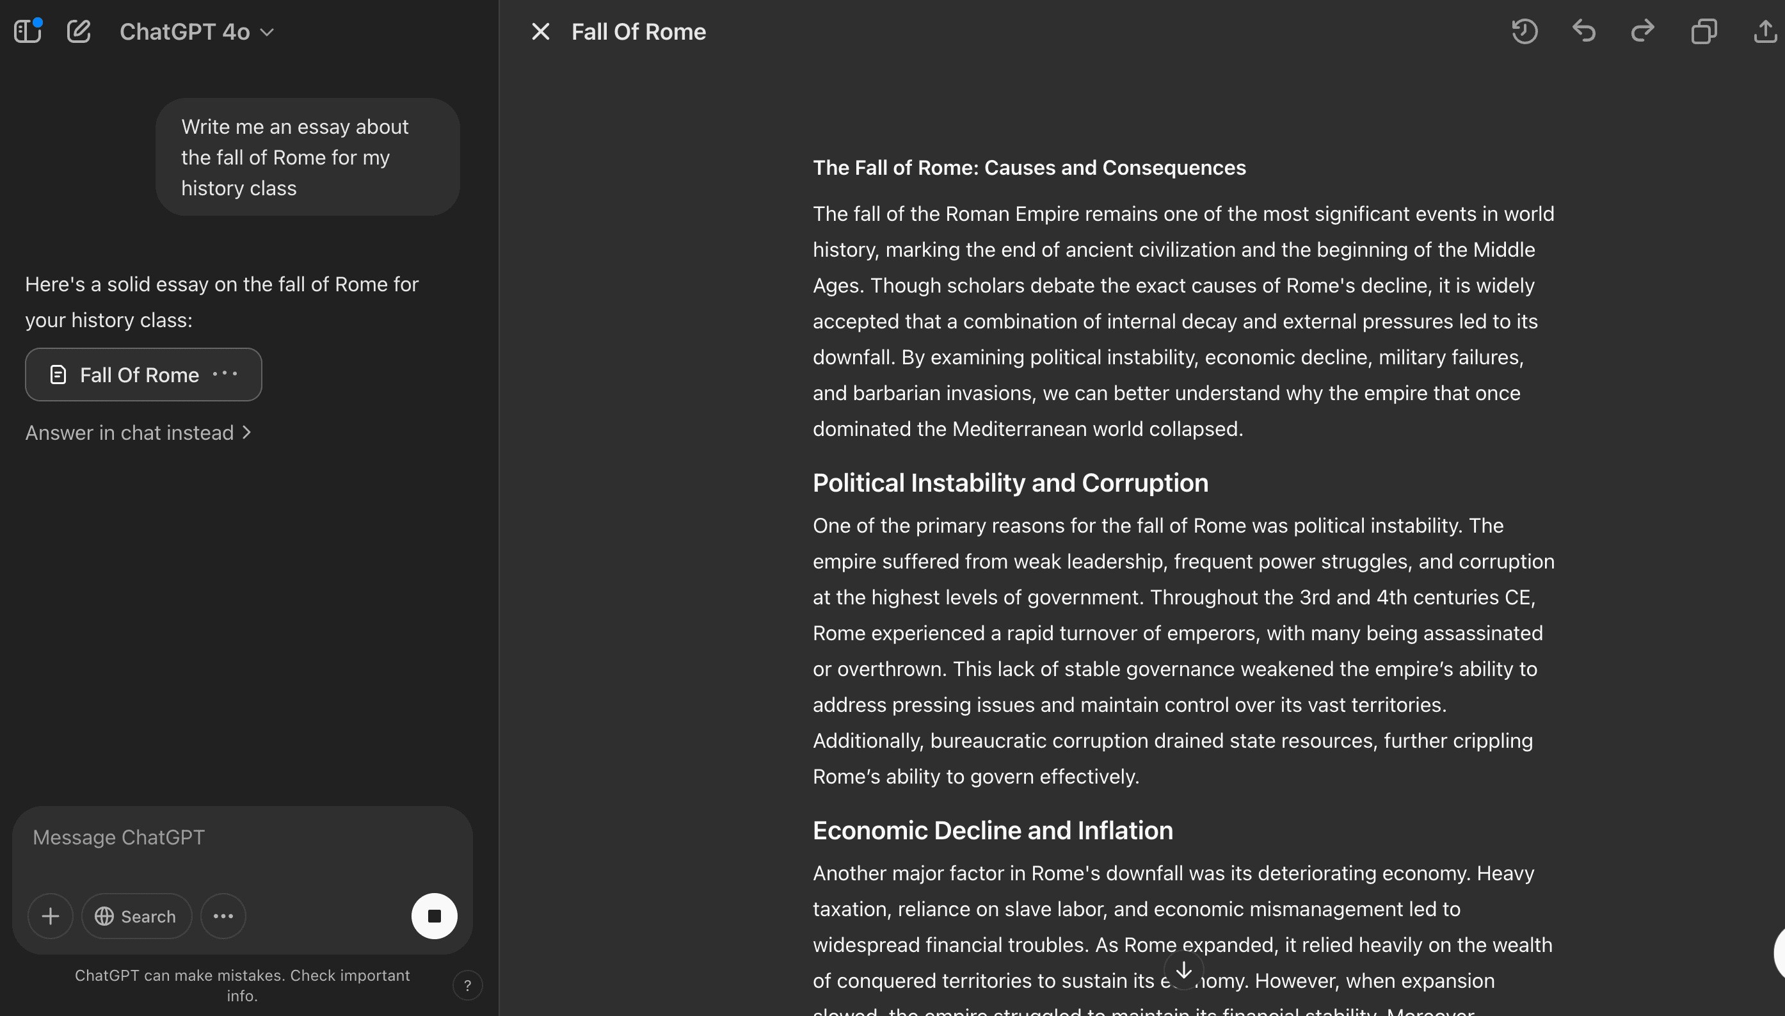This screenshot has width=1785, height=1016.
Task: Start a new chat with compose icon
Action: [79, 31]
